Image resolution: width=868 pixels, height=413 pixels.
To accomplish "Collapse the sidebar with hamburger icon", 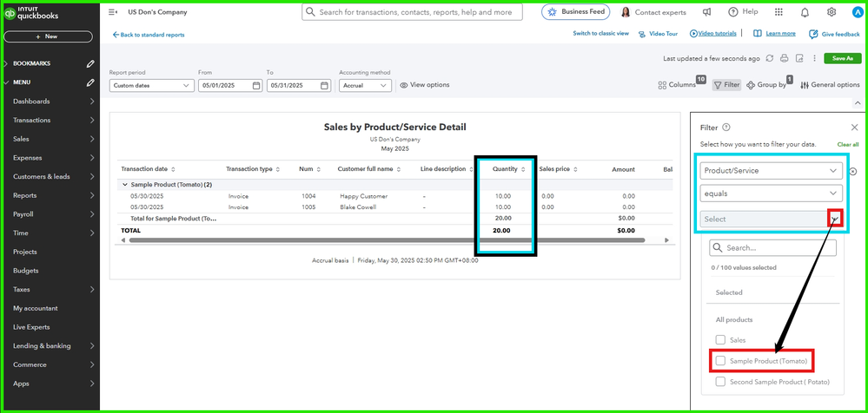I will pyautogui.click(x=113, y=12).
